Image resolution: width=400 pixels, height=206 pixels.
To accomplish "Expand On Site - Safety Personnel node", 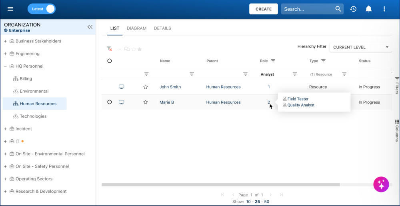I will coord(5,166).
